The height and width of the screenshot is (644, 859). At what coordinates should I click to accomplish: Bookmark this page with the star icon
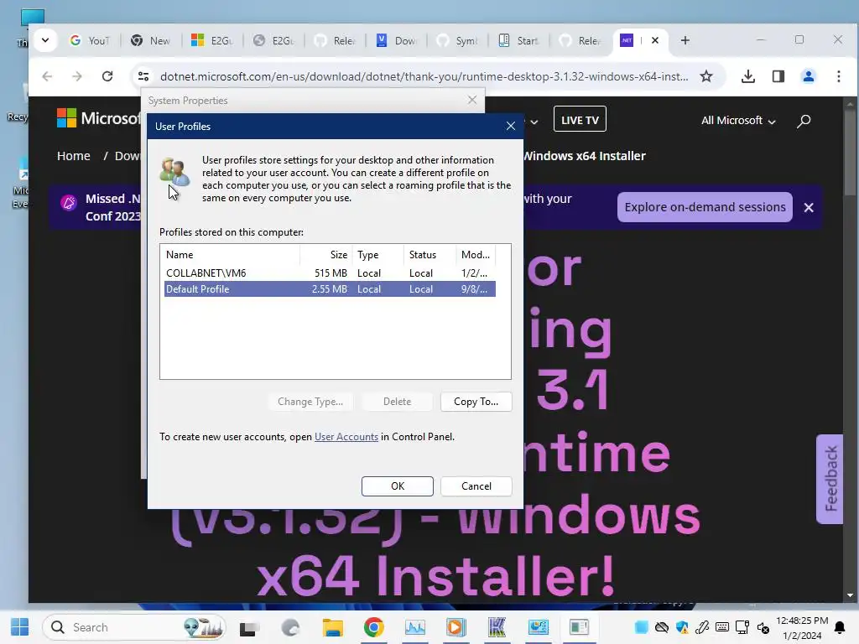tap(706, 76)
